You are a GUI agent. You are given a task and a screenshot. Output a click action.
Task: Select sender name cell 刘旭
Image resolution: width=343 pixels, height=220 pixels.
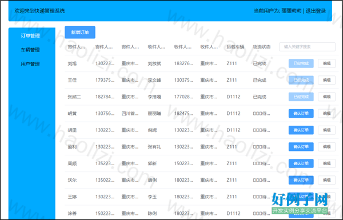point(72,63)
